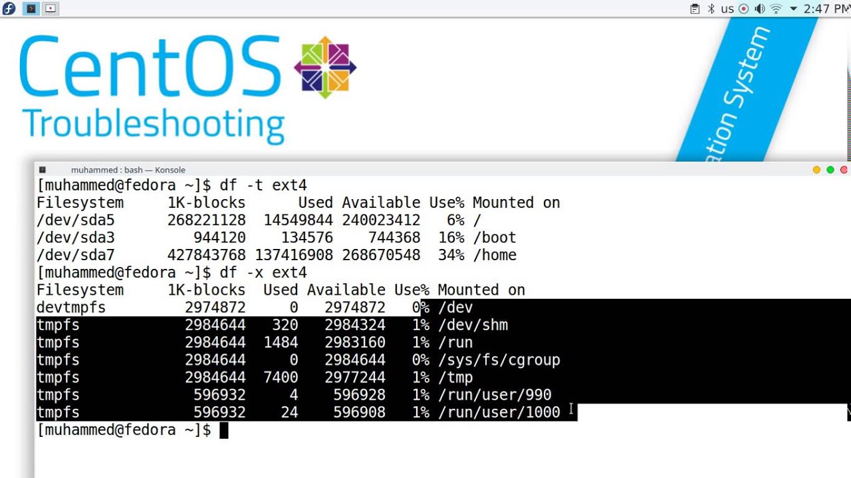Screen dimensions: 851x478
Task: Click the terminal cursor at the last prompt
Action: pyautogui.click(x=224, y=430)
